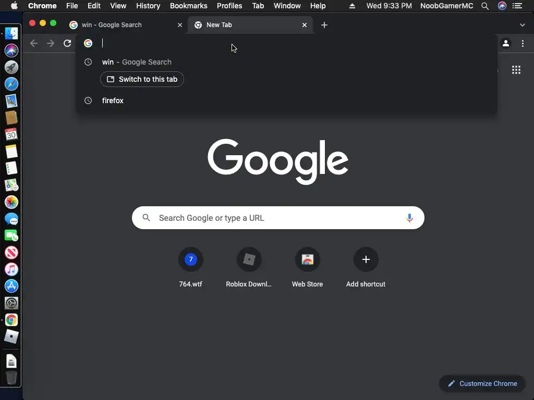Open the Help menu

318,6
